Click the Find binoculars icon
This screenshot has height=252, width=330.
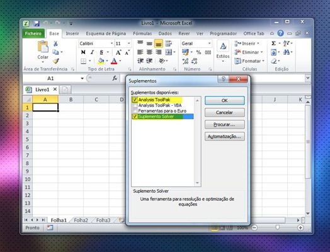pos(287,52)
